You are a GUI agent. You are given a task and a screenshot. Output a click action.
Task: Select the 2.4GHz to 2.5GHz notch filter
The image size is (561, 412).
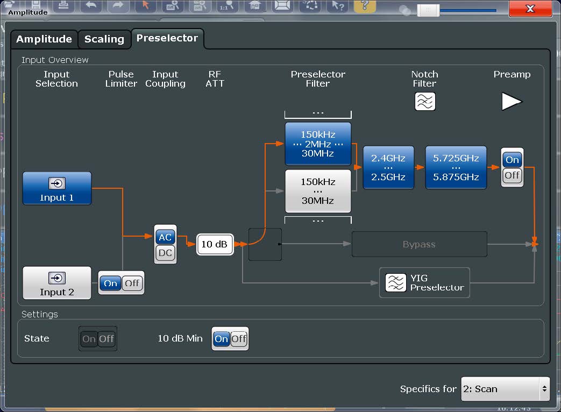pyautogui.click(x=388, y=168)
